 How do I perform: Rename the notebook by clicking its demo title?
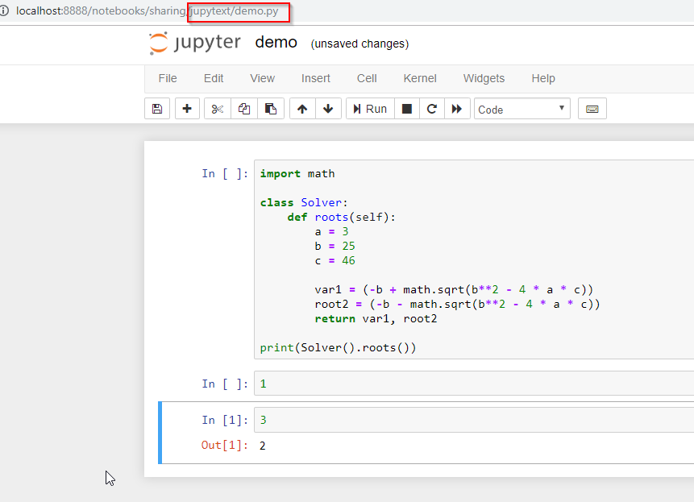tap(276, 42)
